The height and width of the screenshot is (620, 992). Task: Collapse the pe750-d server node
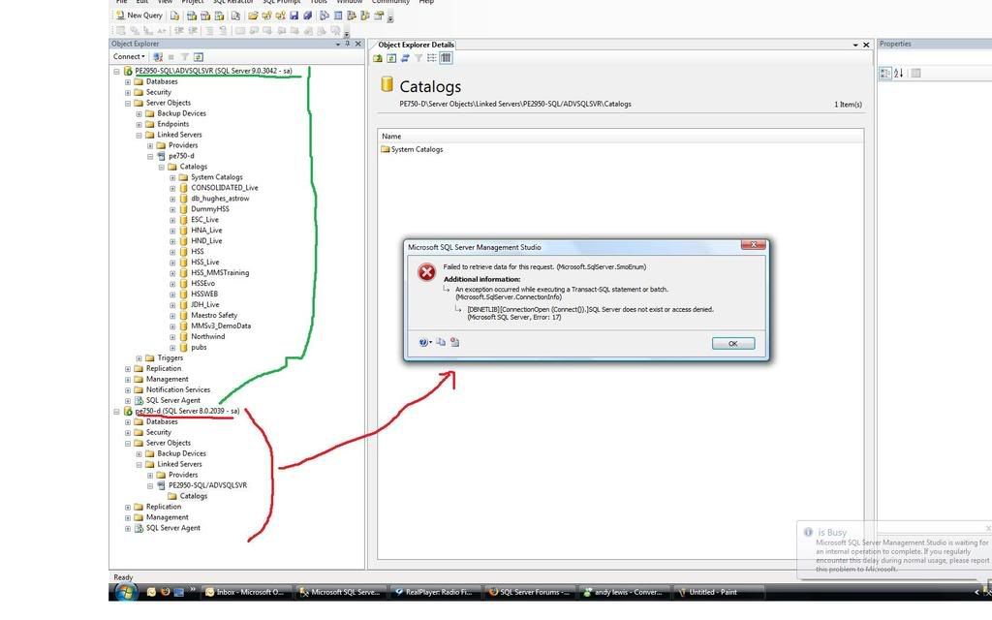coord(116,412)
